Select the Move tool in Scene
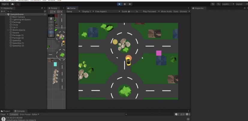 click(x=51, y=22)
